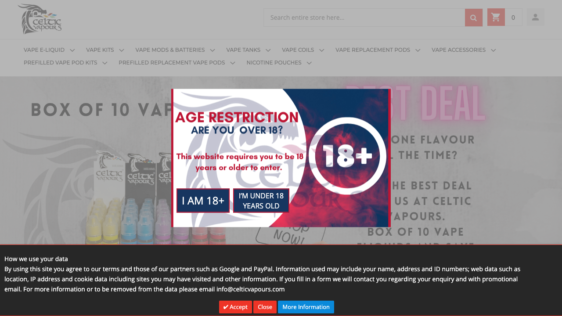Type in the search entire store field
This screenshot has width=562, height=316.
(364, 18)
